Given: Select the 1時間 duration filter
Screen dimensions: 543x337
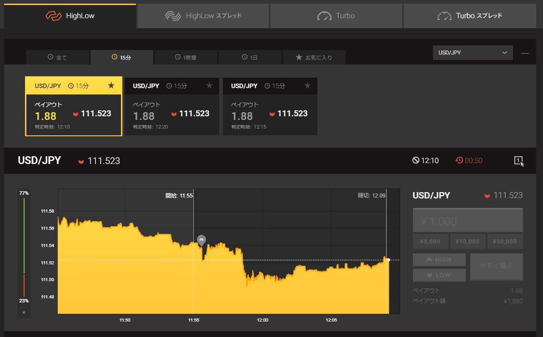Looking at the screenshot, I should coord(186,57).
